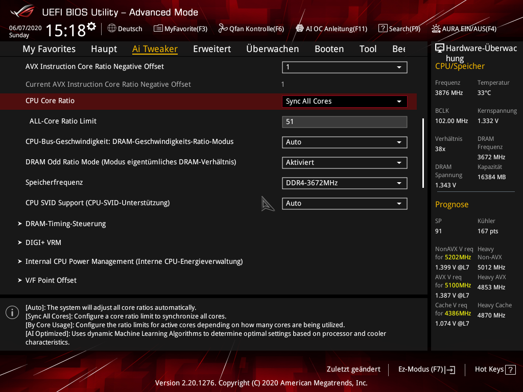Click the info circle icon
Image resolution: width=523 pixels, height=392 pixels.
12,312
